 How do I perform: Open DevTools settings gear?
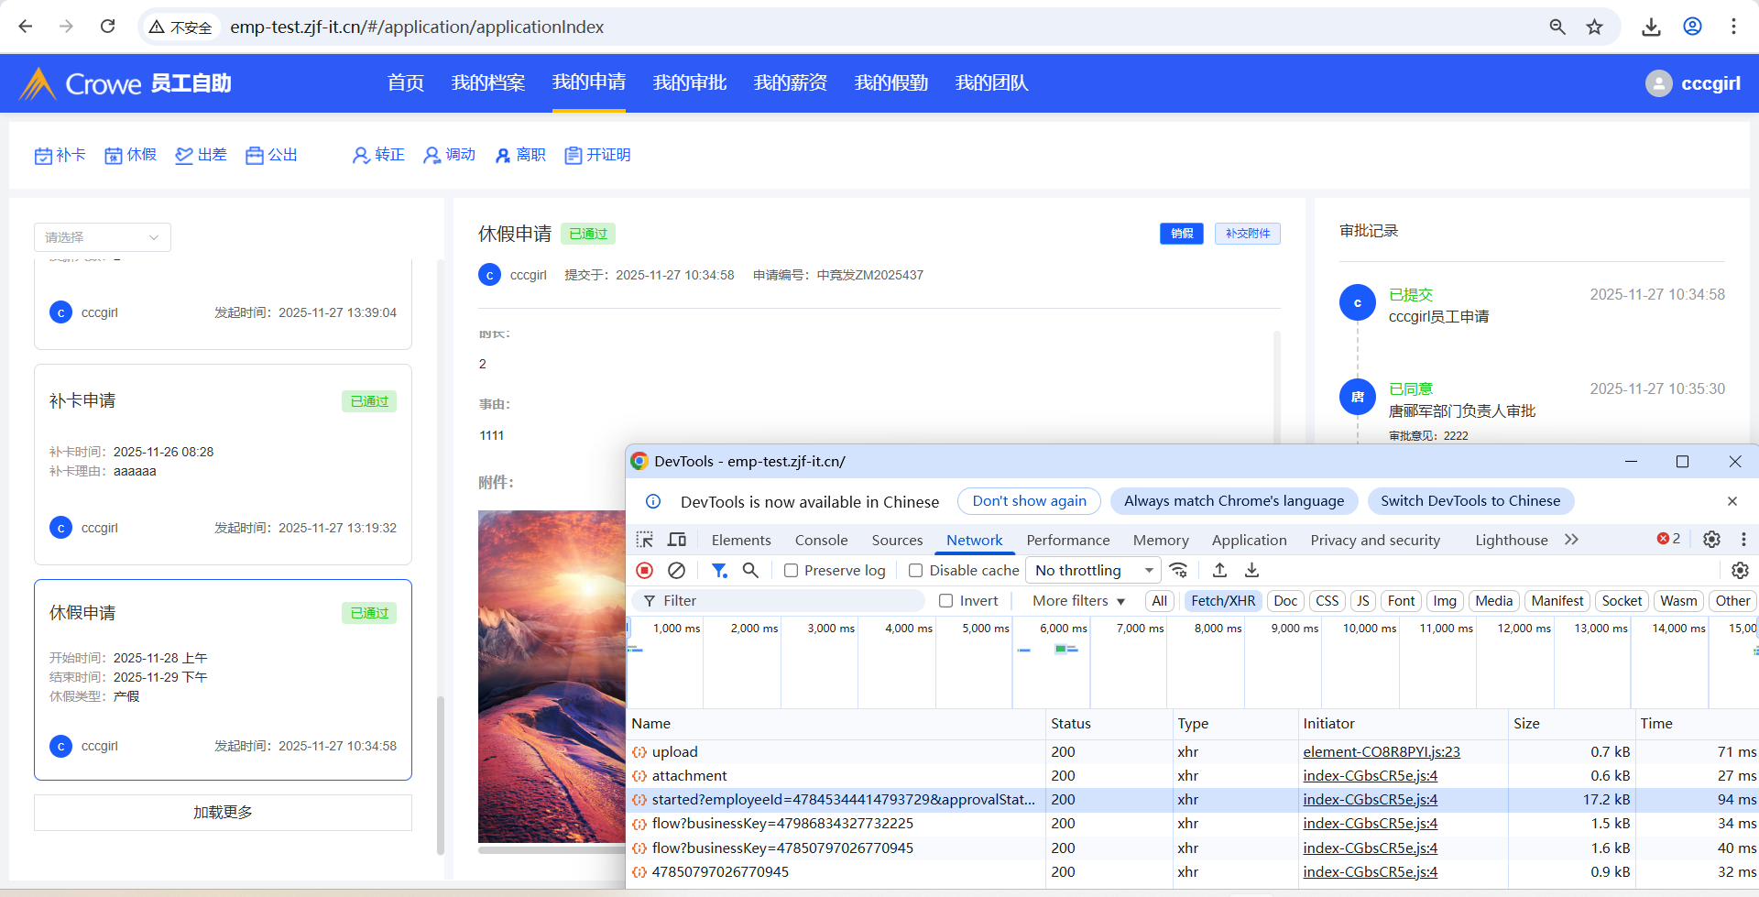point(1711,540)
